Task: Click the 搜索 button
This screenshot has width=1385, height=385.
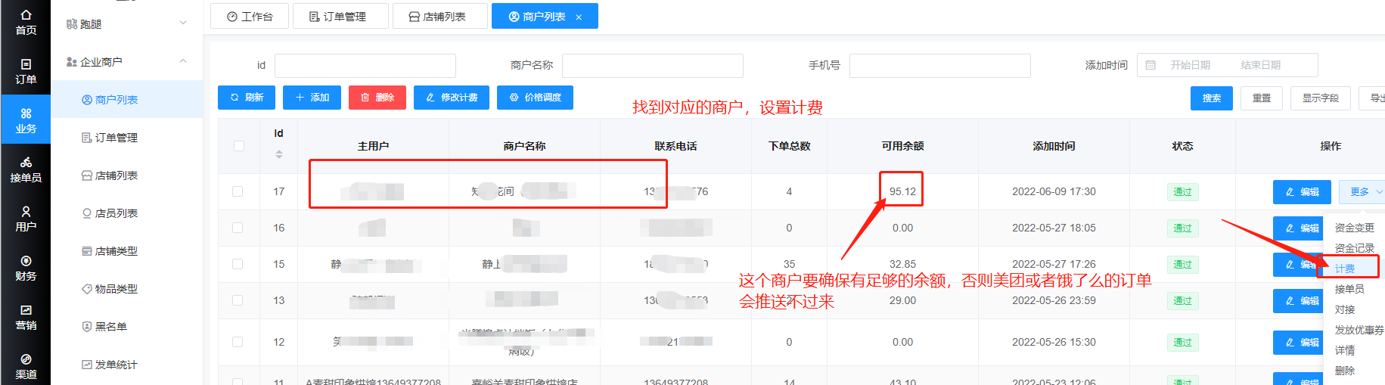Action: 1212,98
